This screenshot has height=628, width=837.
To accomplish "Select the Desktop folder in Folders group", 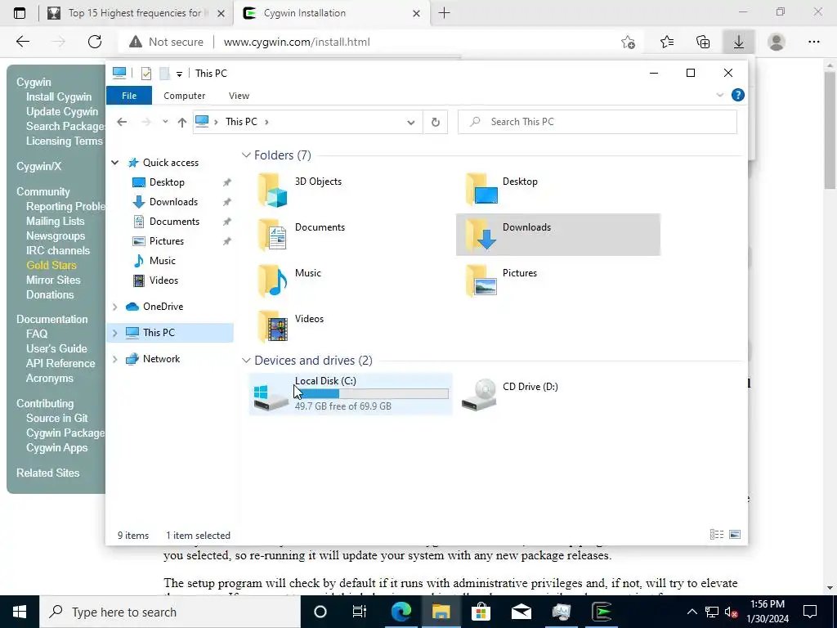I will point(557,189).
